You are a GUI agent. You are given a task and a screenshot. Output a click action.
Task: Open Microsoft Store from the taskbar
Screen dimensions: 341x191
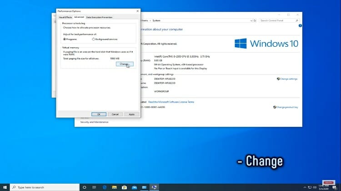pyautogui.click(x=125, y=187)
